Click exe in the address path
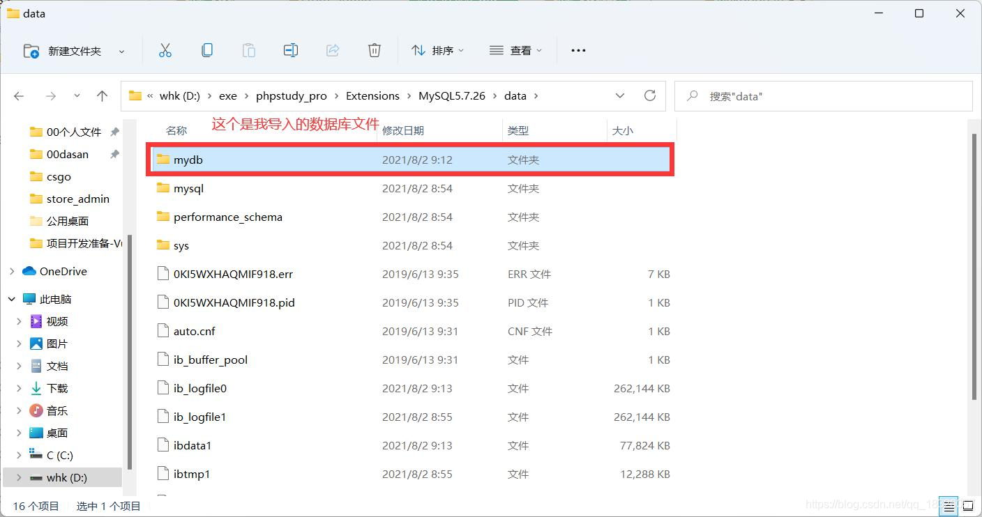 point(228,96)
